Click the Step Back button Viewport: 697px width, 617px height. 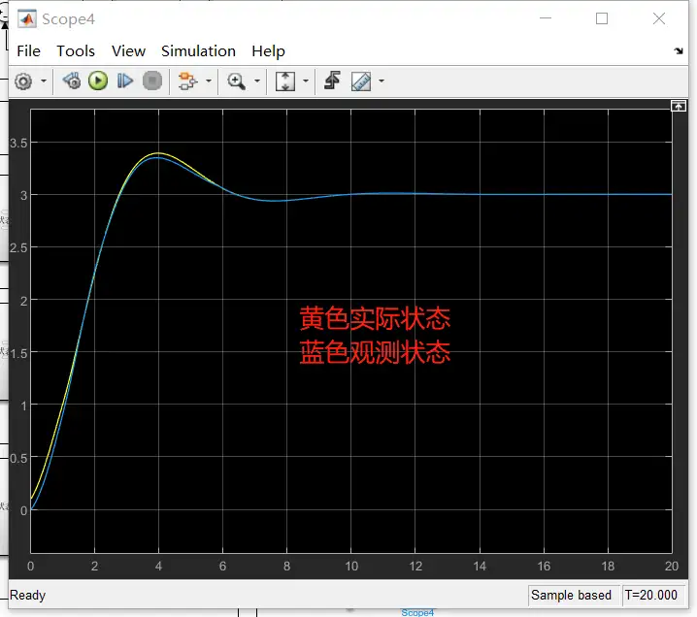(x=72, y=81)
